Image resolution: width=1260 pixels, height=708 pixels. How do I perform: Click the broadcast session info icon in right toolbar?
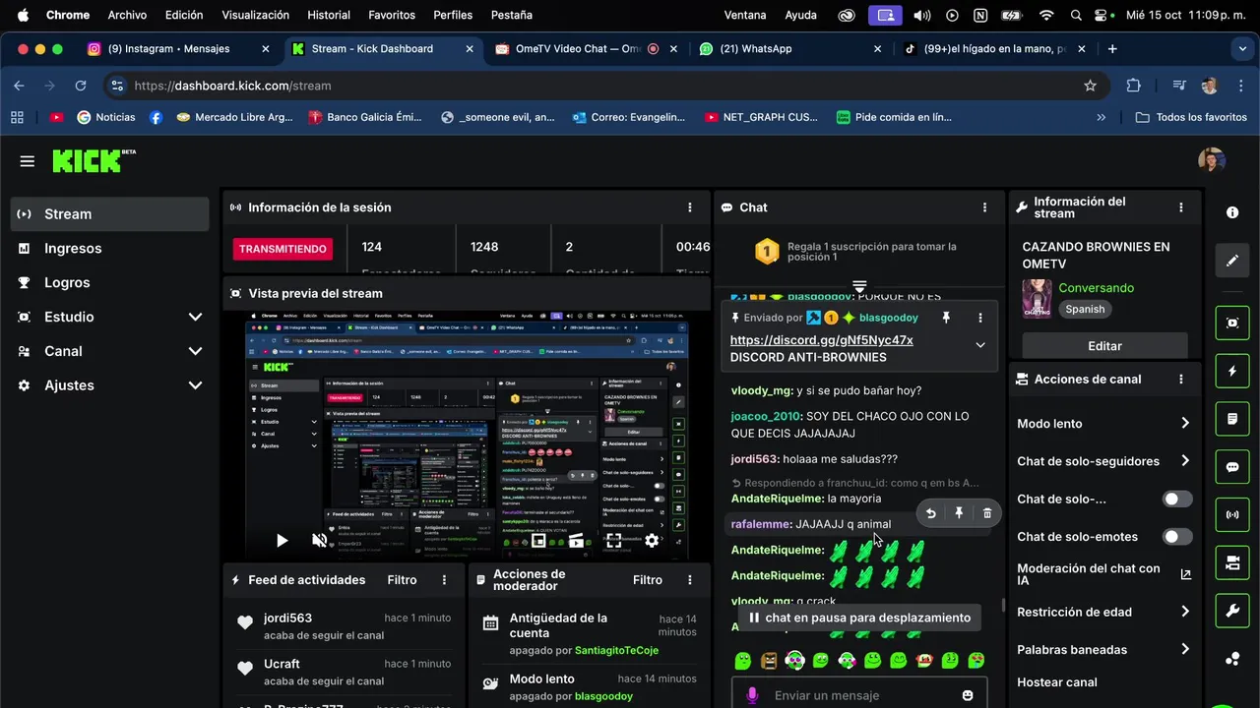[1232, 514]
